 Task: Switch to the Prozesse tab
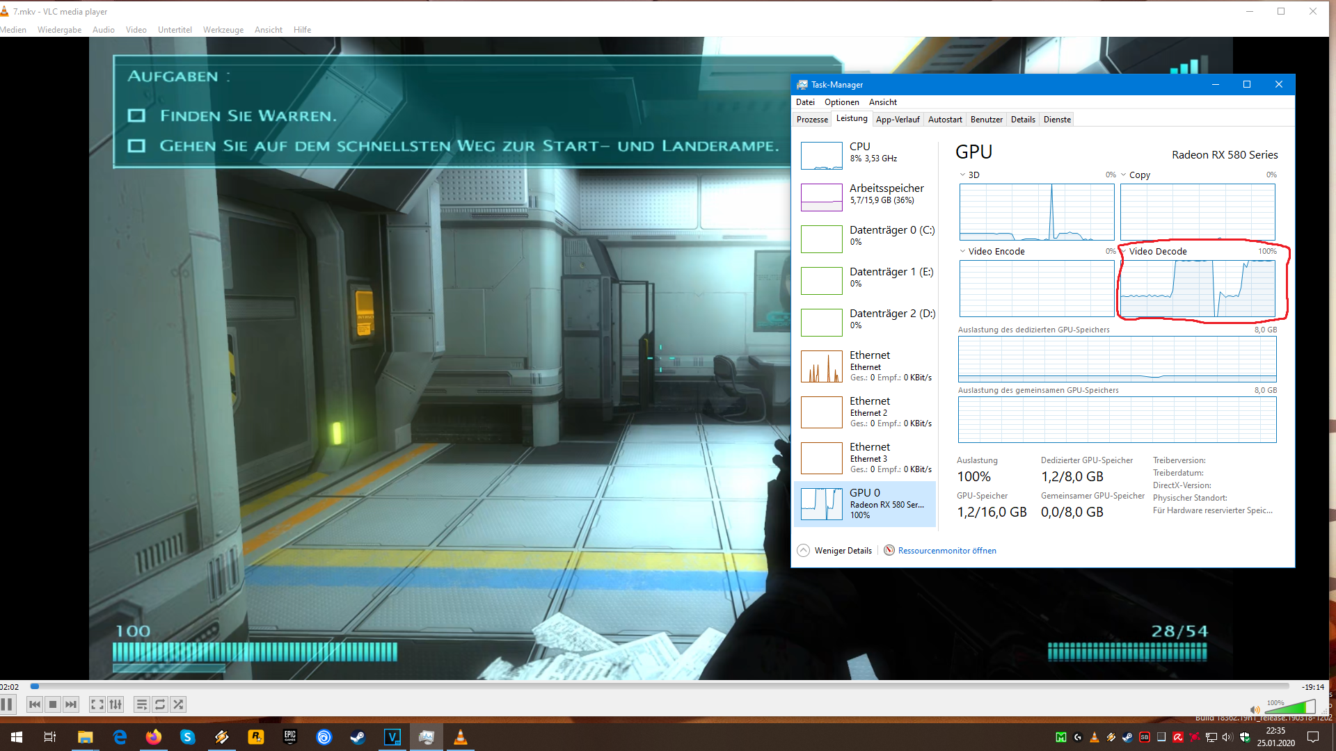click(812, 120)
